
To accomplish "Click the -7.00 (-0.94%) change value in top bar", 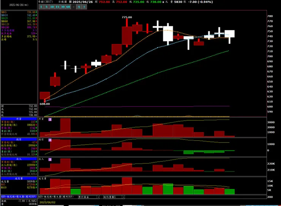I will click(x=200, y=2).
